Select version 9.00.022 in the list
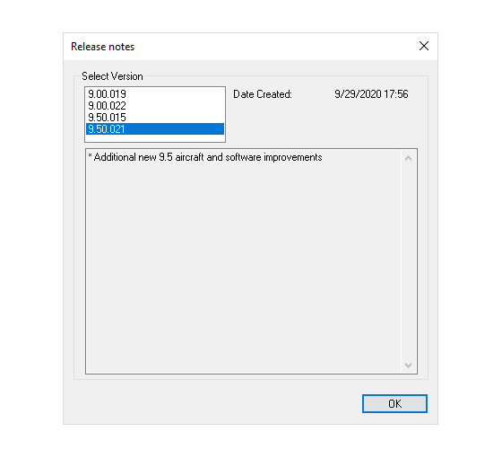The width and height of the screenshot is (502, 458). [155, 106]
